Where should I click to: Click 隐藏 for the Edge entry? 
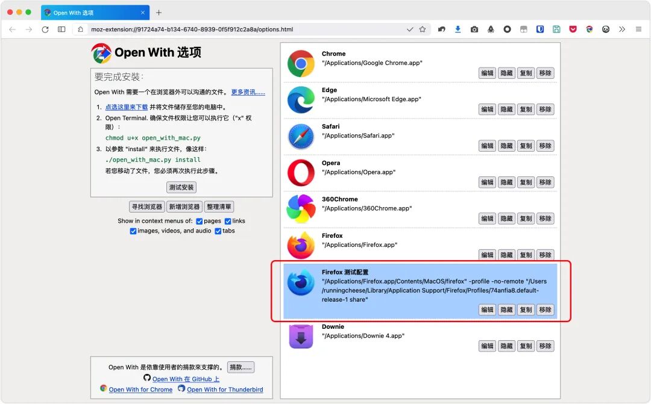coord(506,110)
